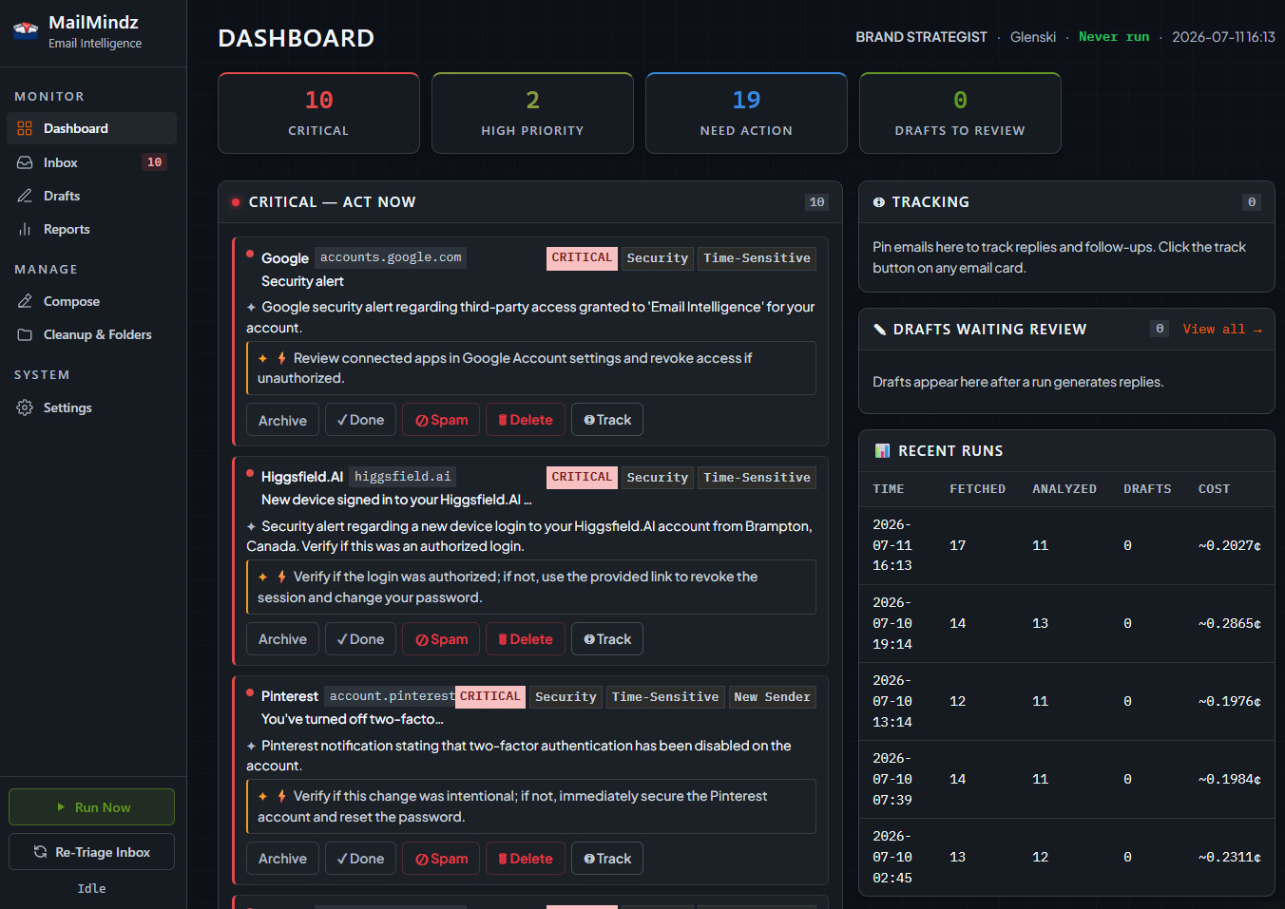The image size is (1285, 909).
Task: Archive the Pinterest email
Action: click(282, 859)
